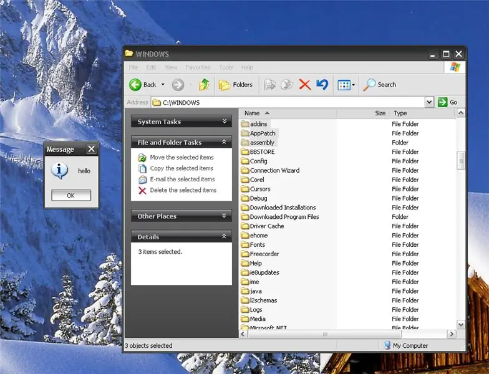Click the Media folder name

coord(258,319)
